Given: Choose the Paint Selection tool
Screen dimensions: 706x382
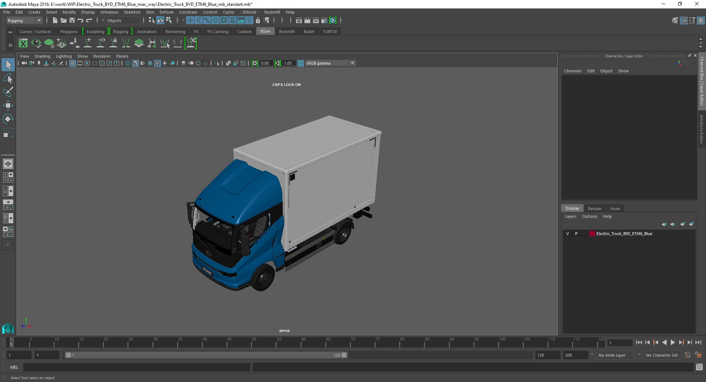Looking at the screenshot, I should (x=8, y=92).
